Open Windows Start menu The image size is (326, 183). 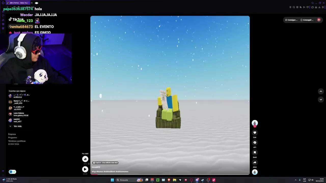coord(112,180)
